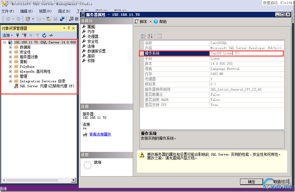The height and width of the screenshot is (192, 295).
Task: Expand the 服务器对象 folder
Action: tap(11, 57)
